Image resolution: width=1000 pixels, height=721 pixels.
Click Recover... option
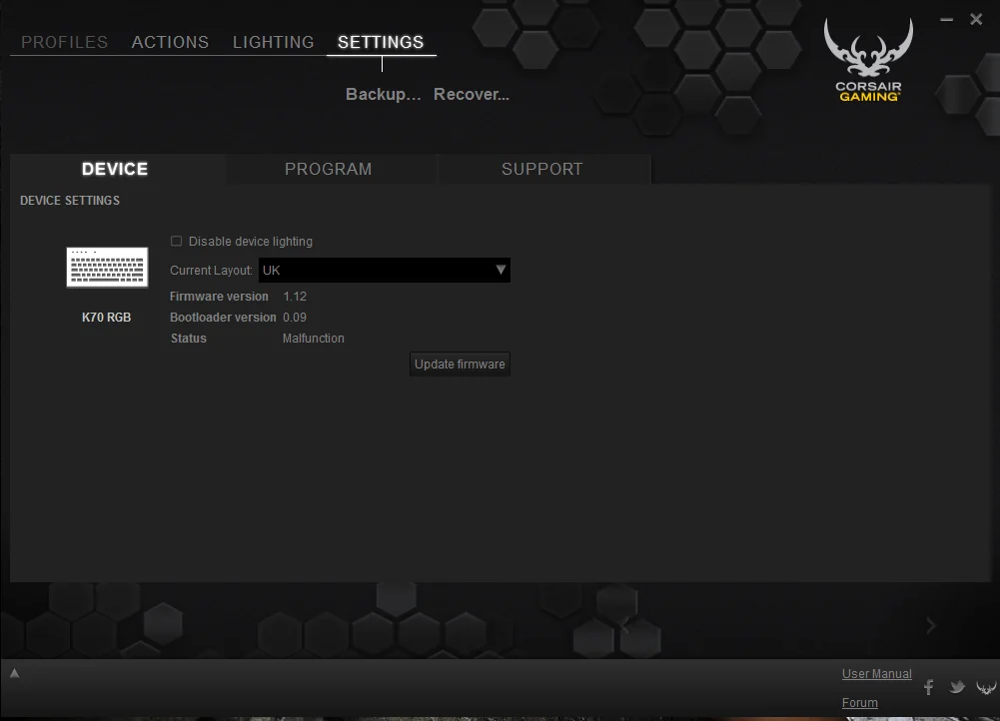tap(472, 94)
